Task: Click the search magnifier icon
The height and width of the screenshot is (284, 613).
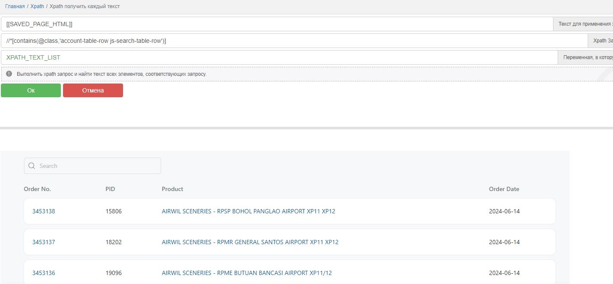Action: click(x=32, y=166)
